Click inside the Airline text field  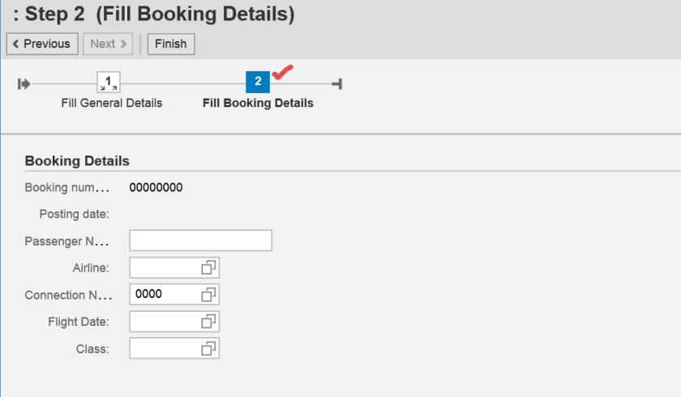164,267
